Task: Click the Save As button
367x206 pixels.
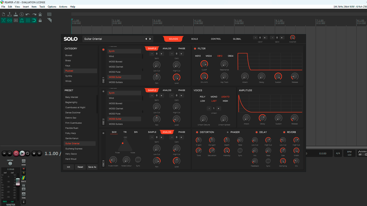Action: point(92,167)
